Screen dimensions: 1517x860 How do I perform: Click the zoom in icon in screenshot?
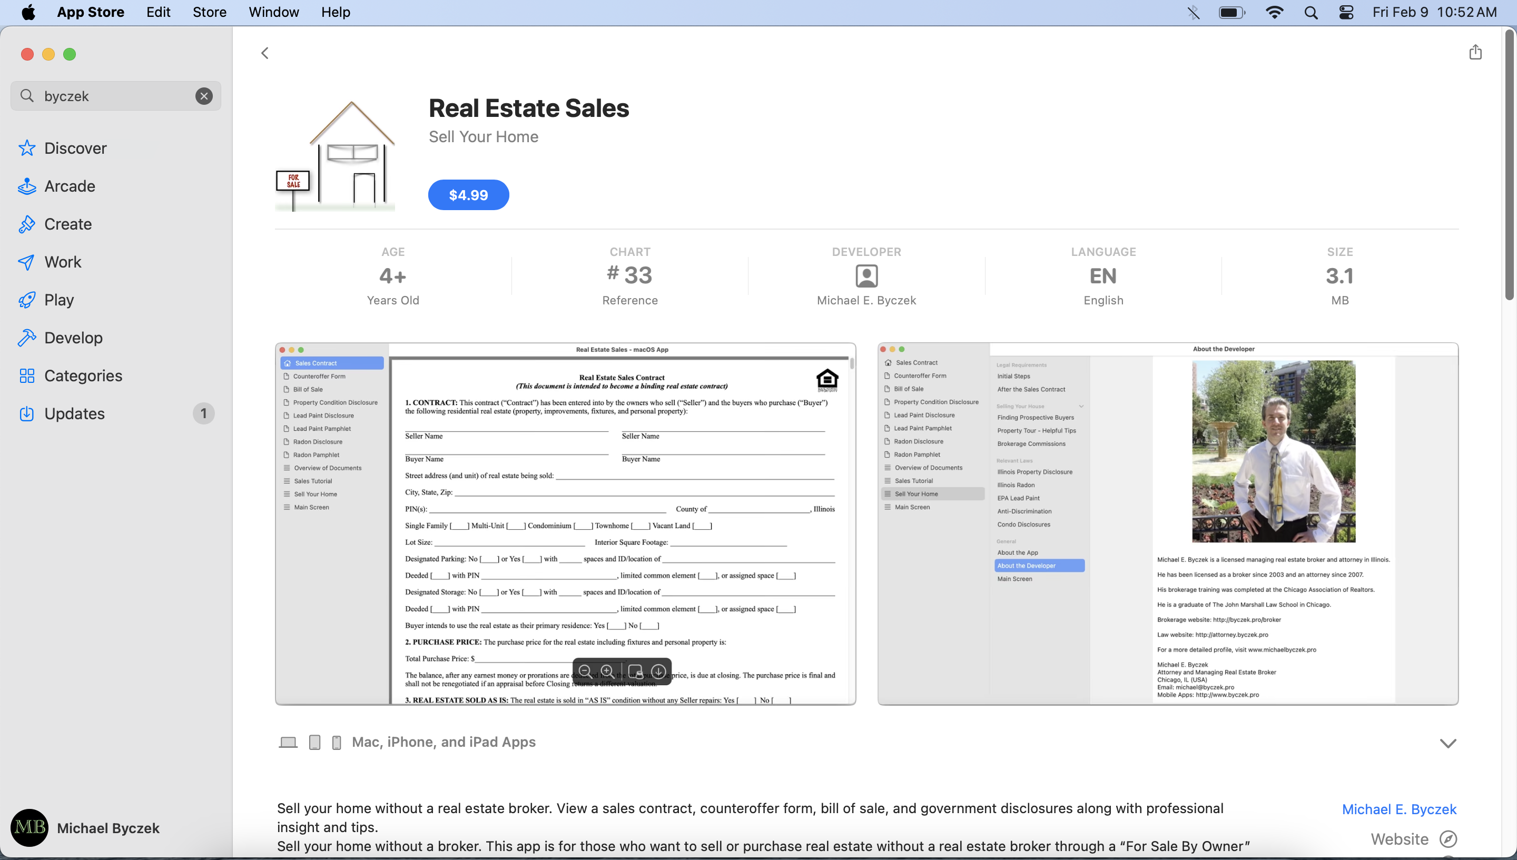pyautogui.click(x=607, y=671)
